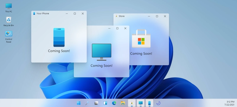237x107 pixels.
Task: Launch Microsoft Edge from taskbar
Action: click(x=114, y=103)
